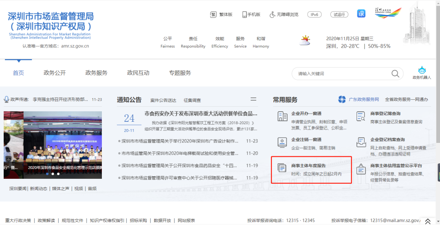Open 政务公开 menu
Screen dimensions: 440x226
(55, 73)
